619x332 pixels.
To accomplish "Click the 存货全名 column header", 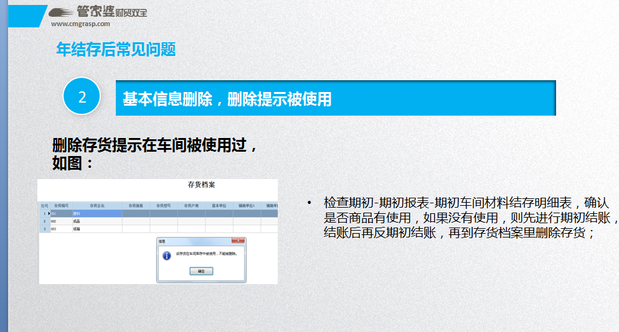I will coord(97,205).
